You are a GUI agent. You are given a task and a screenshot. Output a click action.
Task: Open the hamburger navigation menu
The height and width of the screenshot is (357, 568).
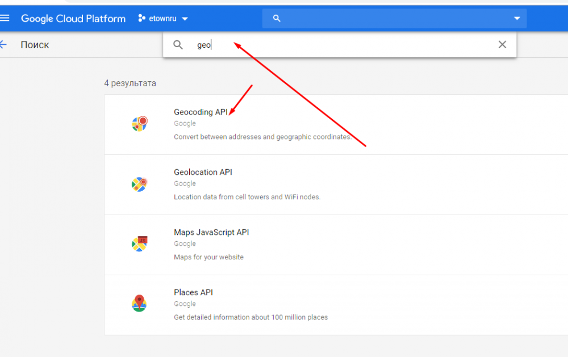click(5, 18)
